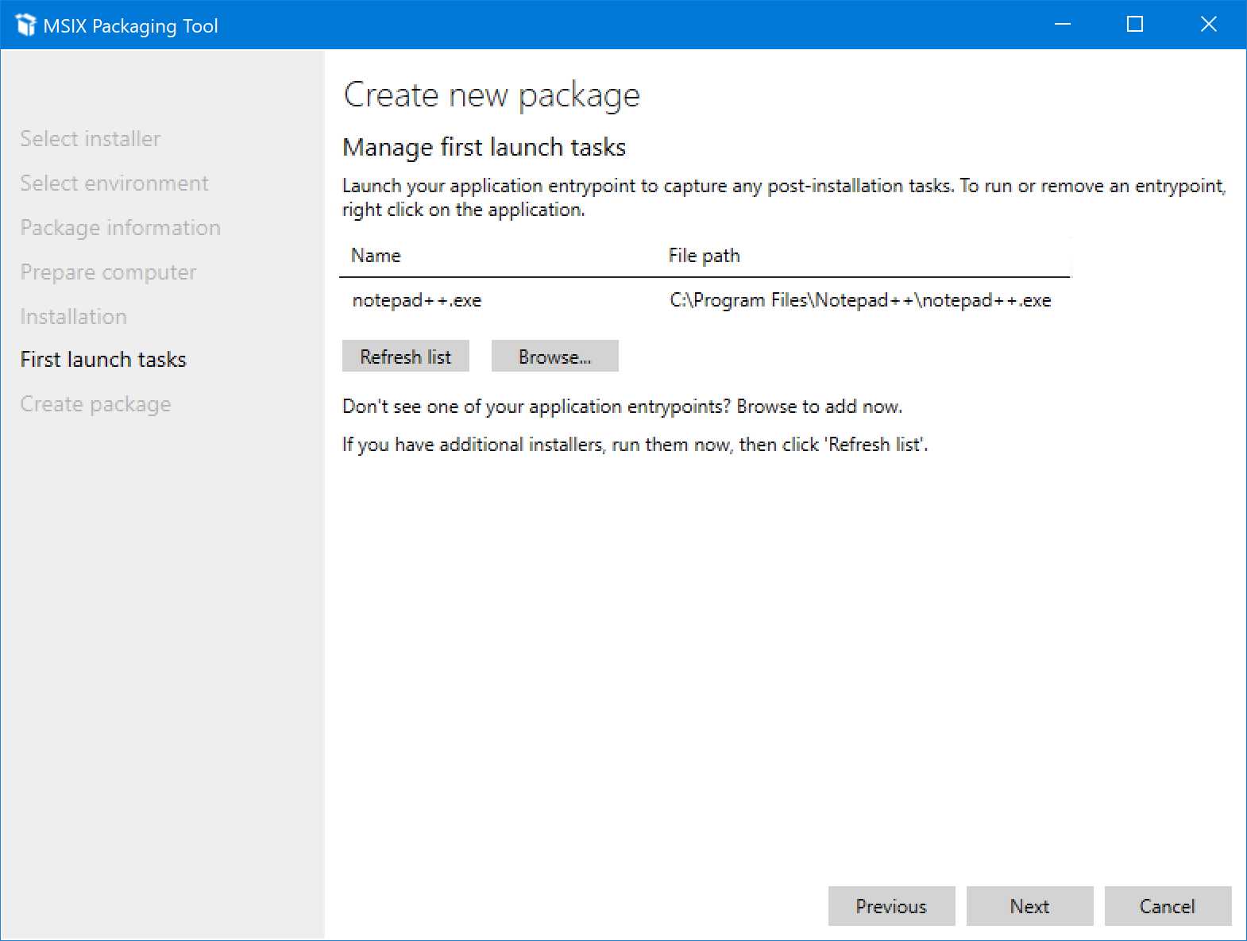
Task: Select the First launch tasks step
Action: [x=103, y=360]
